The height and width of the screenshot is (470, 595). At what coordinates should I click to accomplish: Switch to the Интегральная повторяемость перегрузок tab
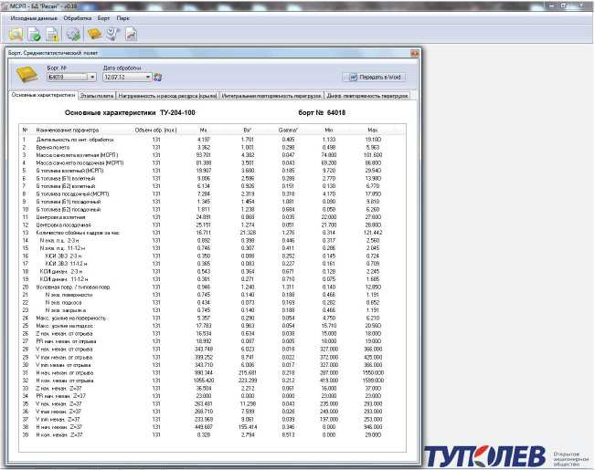point(271,96)
